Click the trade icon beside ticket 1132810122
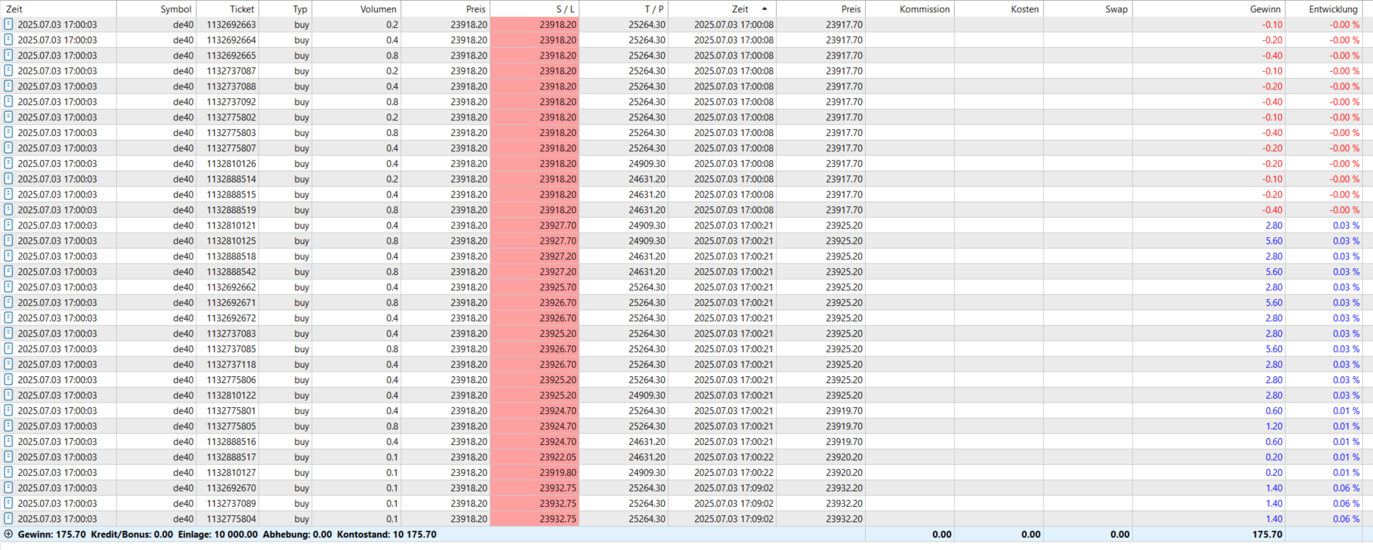This screenshot has width=1373, height=550. click(x=9, y=395)
